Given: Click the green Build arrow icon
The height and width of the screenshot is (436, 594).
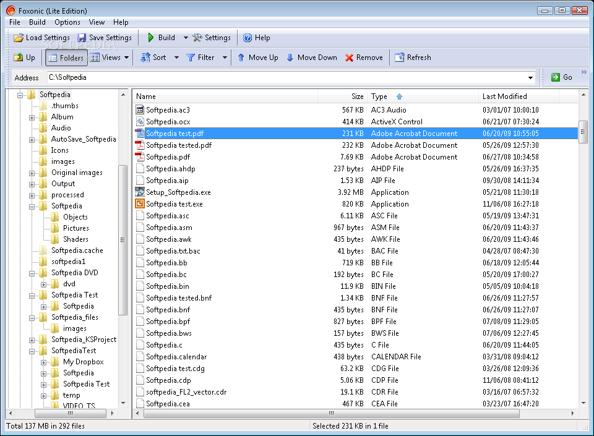Looking at the screenshot, I should (x=151, y=38).
